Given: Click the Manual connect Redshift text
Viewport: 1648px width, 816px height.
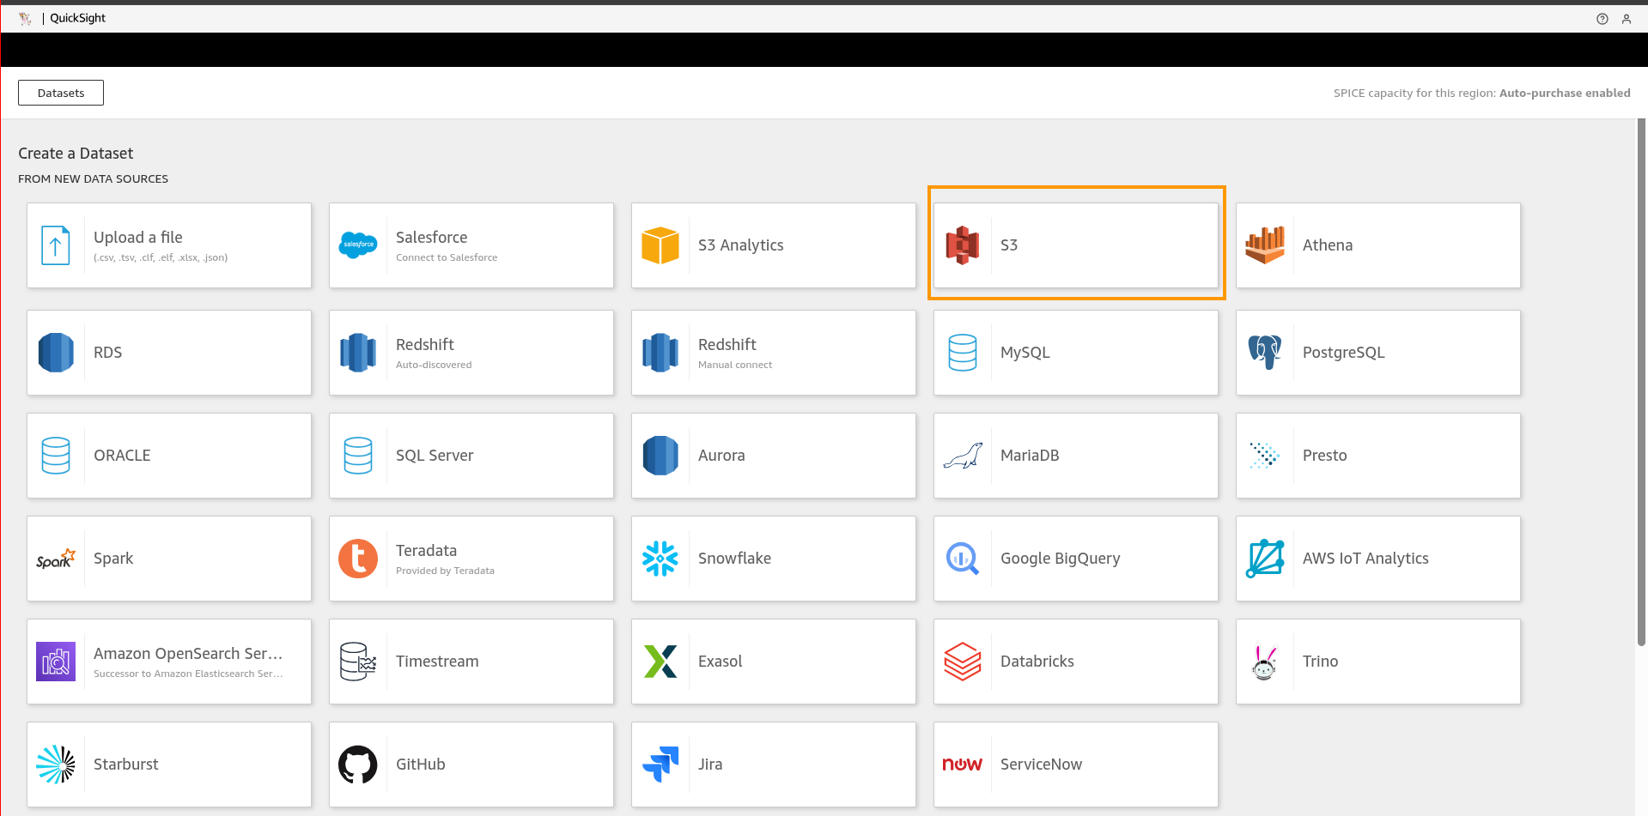Looking at the screenshot, I should [735, 365].
